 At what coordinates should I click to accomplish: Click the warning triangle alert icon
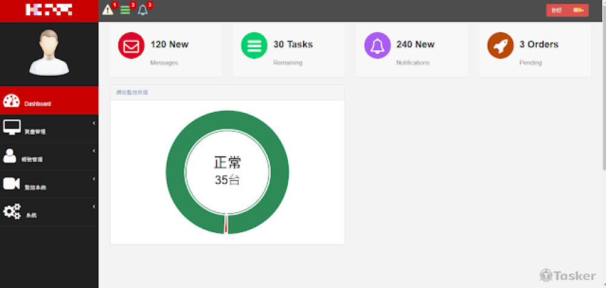(x=108, y=10)
